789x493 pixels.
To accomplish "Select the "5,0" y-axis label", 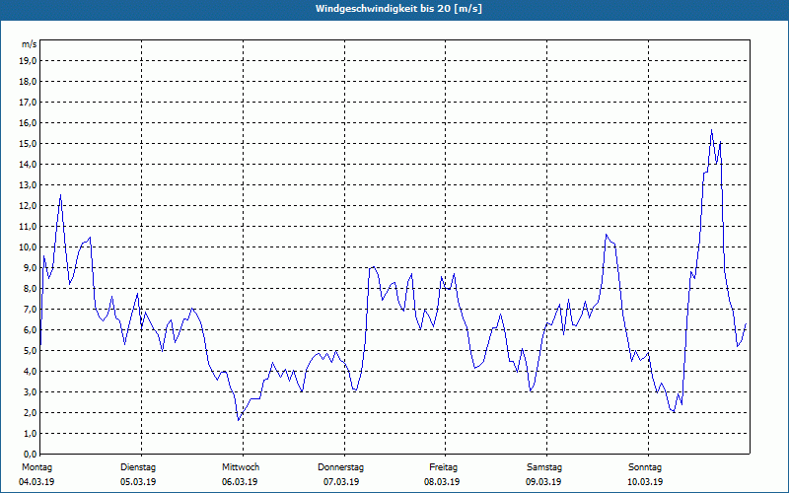I will pyautogui.click(x=30, y=350).
